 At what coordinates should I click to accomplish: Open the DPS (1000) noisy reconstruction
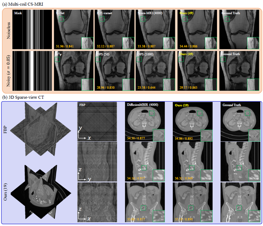coord(155,71)
